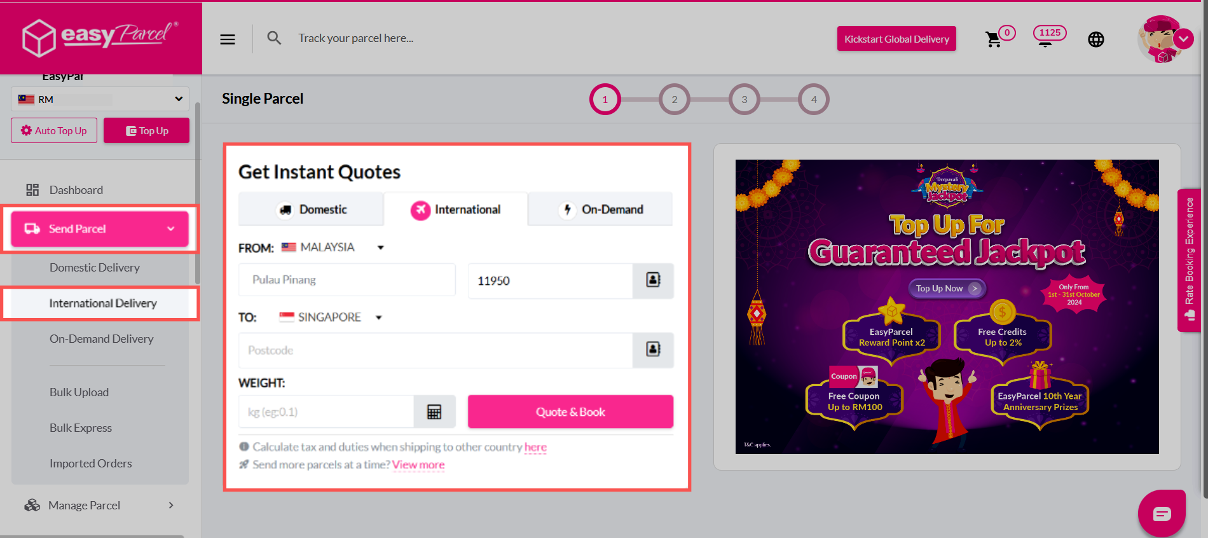Open the shopping cart icon
This screenshot has height=538, width=1208.
coord(993,39)
